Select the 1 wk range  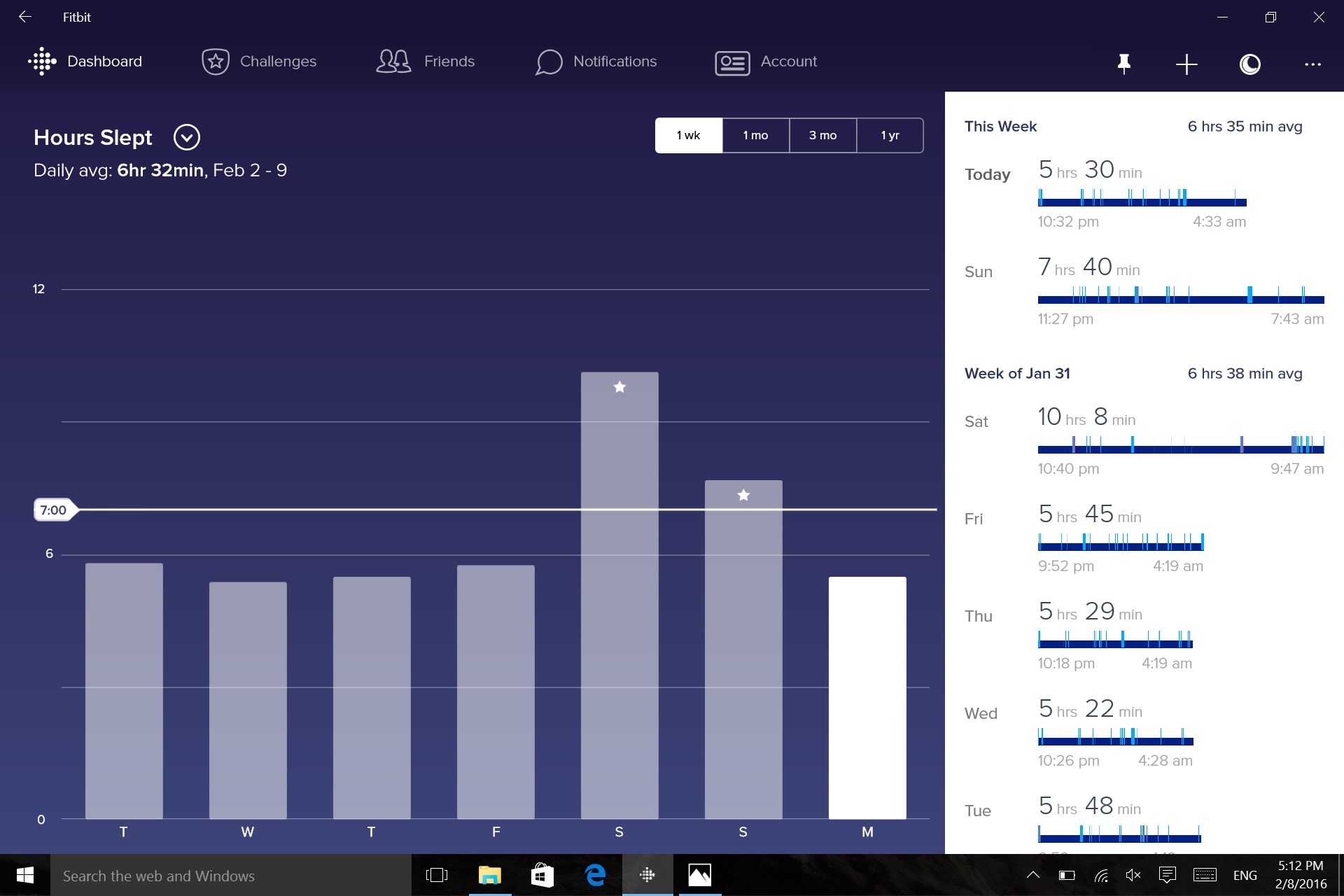click(688, 135)
